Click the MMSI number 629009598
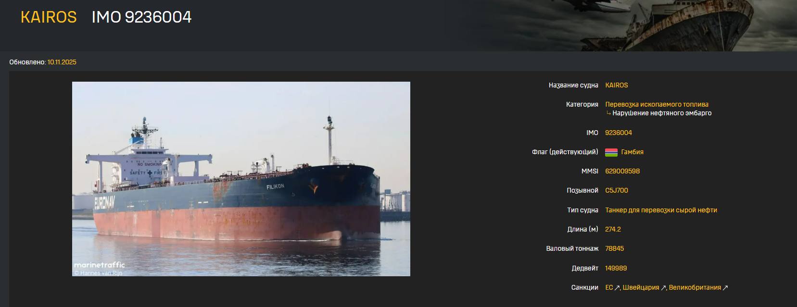 pos(622,171)
